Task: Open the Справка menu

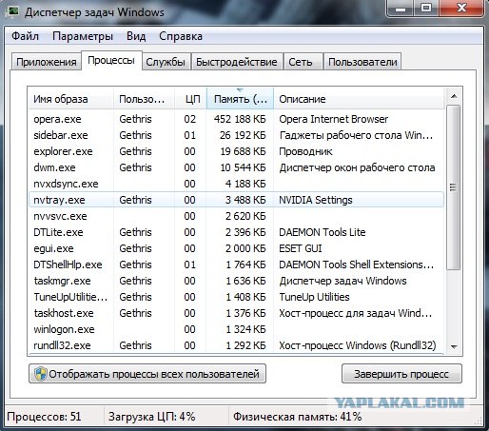Action: [x=181, y=36]
